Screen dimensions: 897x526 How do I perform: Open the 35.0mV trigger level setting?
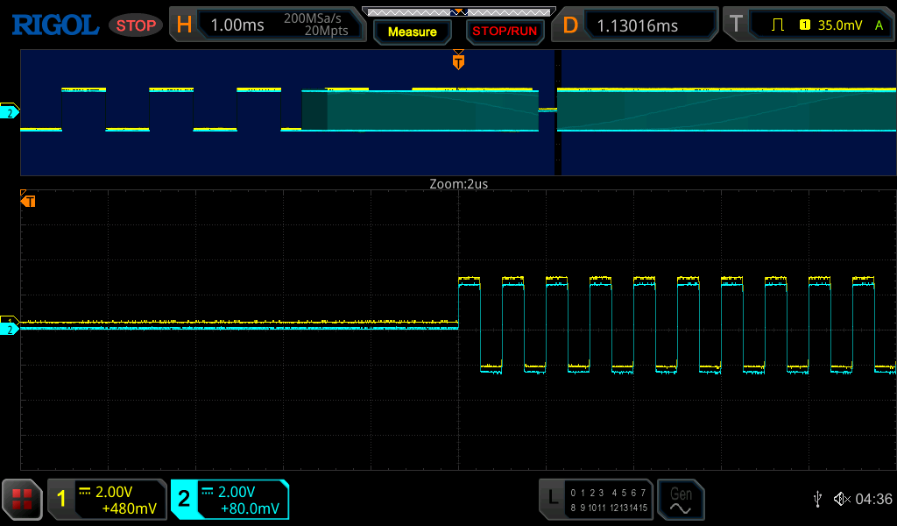(838, 25)
